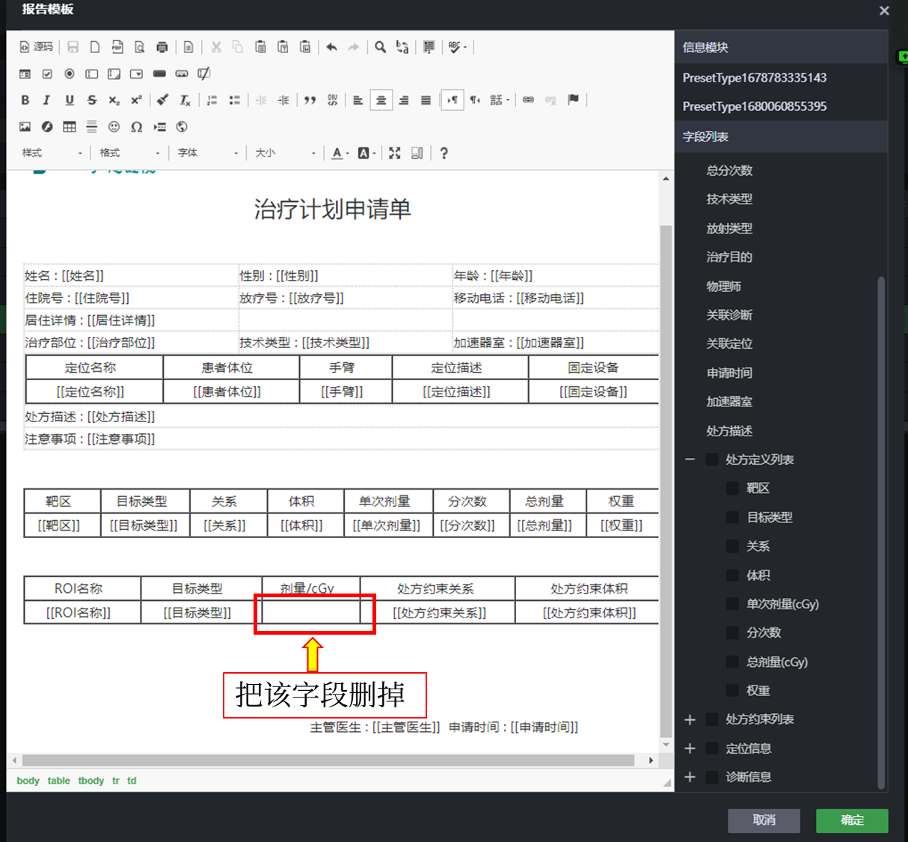Screen dimensions: 908x842
Task: Expand the 诊断信息 tree node
Action: click(690, 777)
